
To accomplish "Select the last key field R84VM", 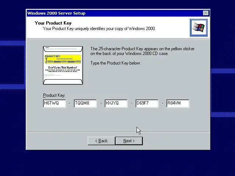I will point(178,103).
